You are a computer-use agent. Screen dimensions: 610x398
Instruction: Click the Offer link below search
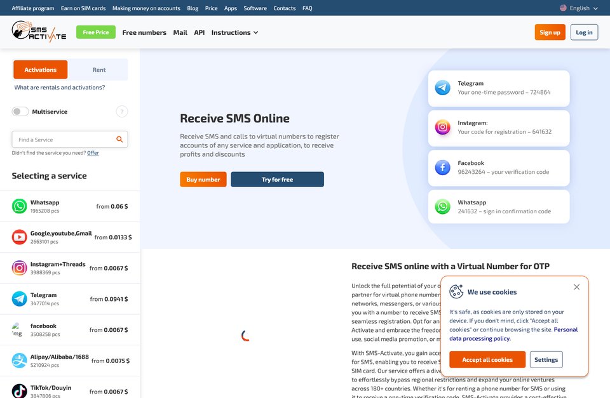pyautogui.click(x=93, y=153)
